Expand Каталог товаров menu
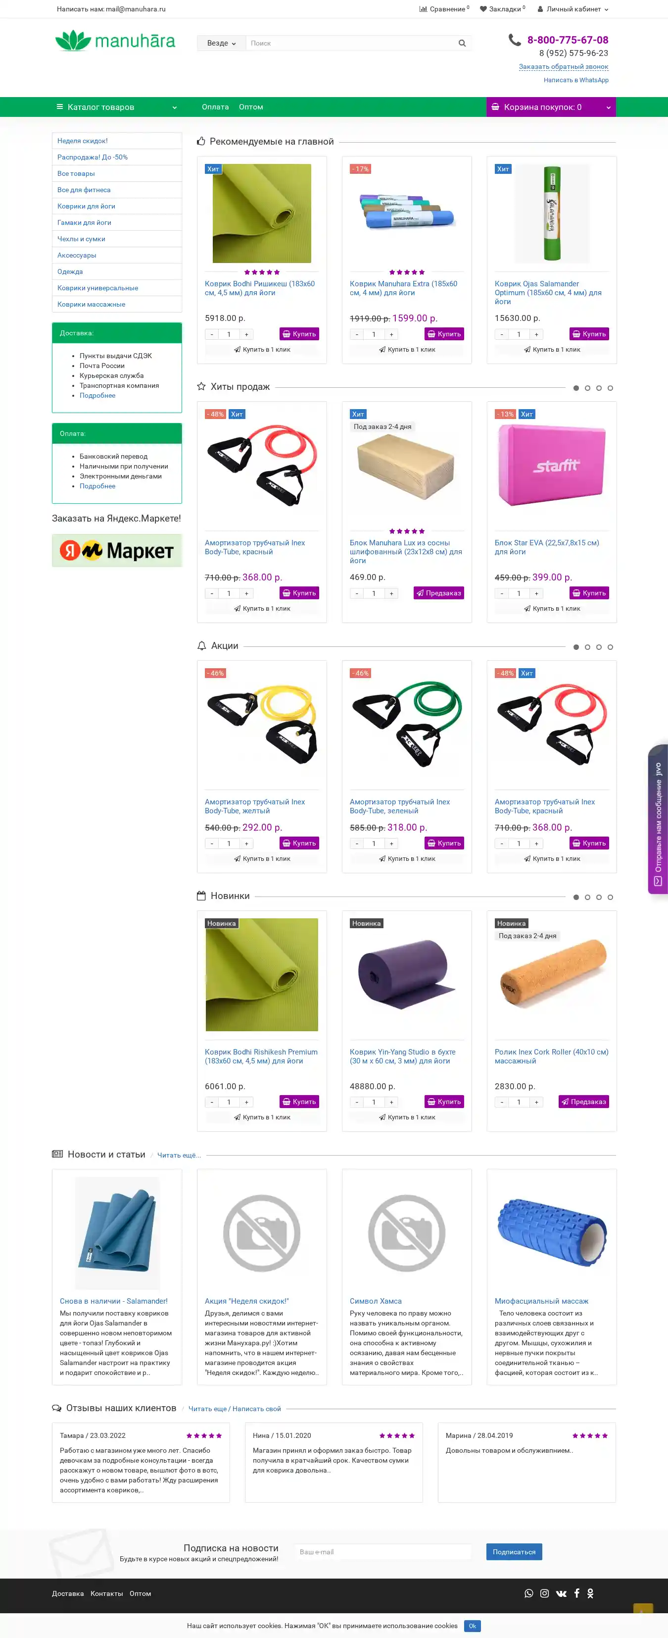The width and height of the screenshot is (668, 1638). click(x=117, y=107)
